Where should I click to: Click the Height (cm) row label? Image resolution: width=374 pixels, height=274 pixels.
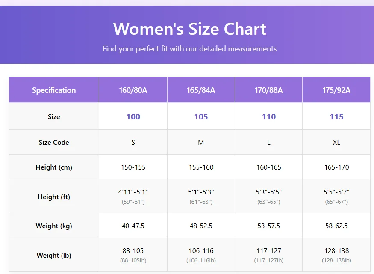pyautogui.click(x=54, y=167)
